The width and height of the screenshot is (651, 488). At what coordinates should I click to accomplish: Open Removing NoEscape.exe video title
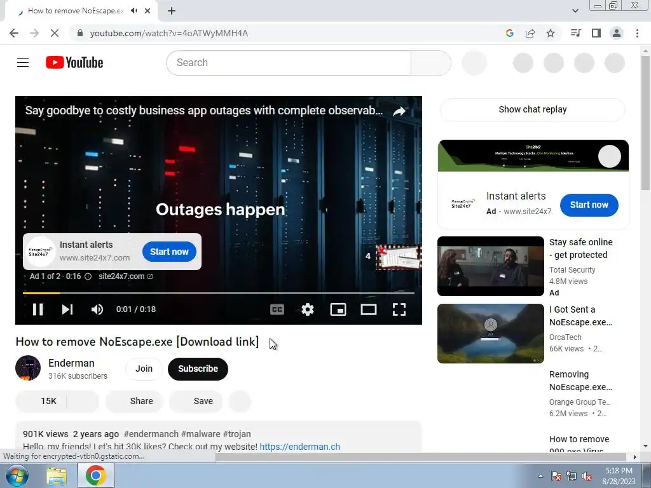(580, 381)
